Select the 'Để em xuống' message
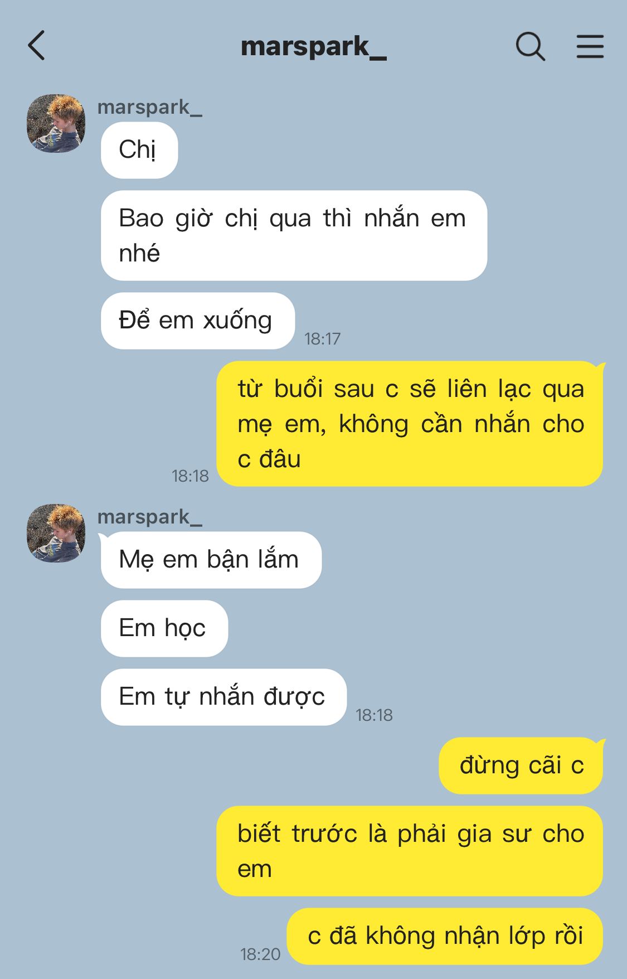This screenshot has height=979, width=627. 197,321
